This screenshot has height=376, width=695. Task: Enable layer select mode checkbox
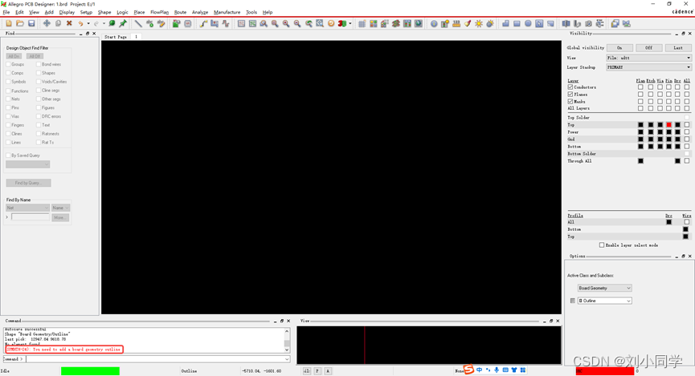[x=602, y=245]
